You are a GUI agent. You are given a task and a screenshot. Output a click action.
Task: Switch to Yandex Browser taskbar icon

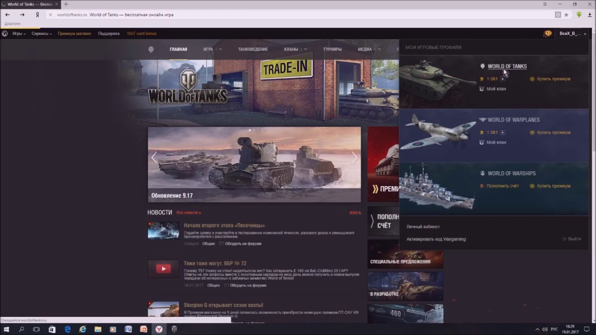[159, 329]
